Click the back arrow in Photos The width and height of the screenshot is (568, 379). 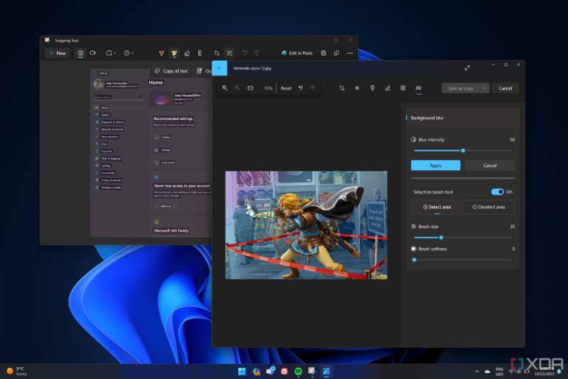tap(220, 68)
